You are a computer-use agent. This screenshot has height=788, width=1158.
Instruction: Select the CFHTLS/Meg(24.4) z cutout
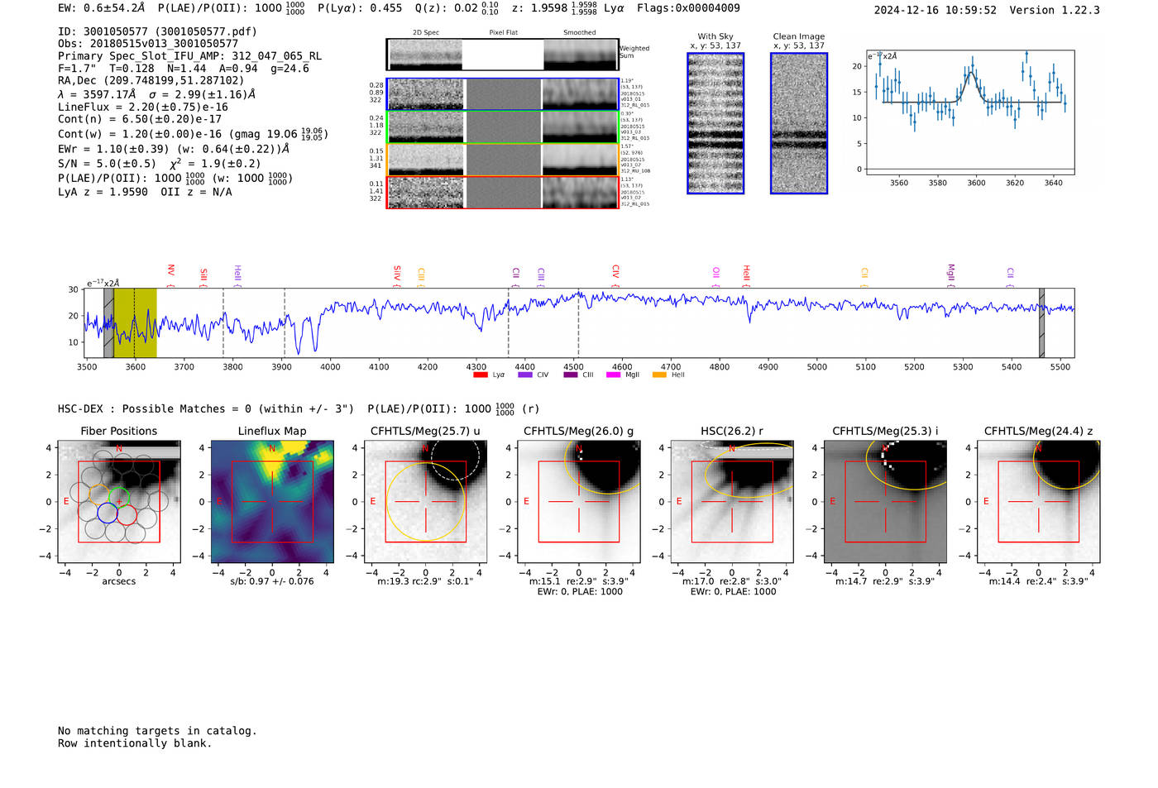click(1039, 501)
